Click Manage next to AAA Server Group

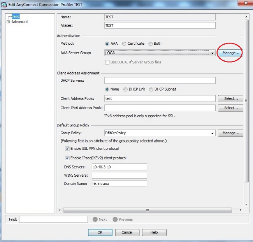tap(231, 53)
